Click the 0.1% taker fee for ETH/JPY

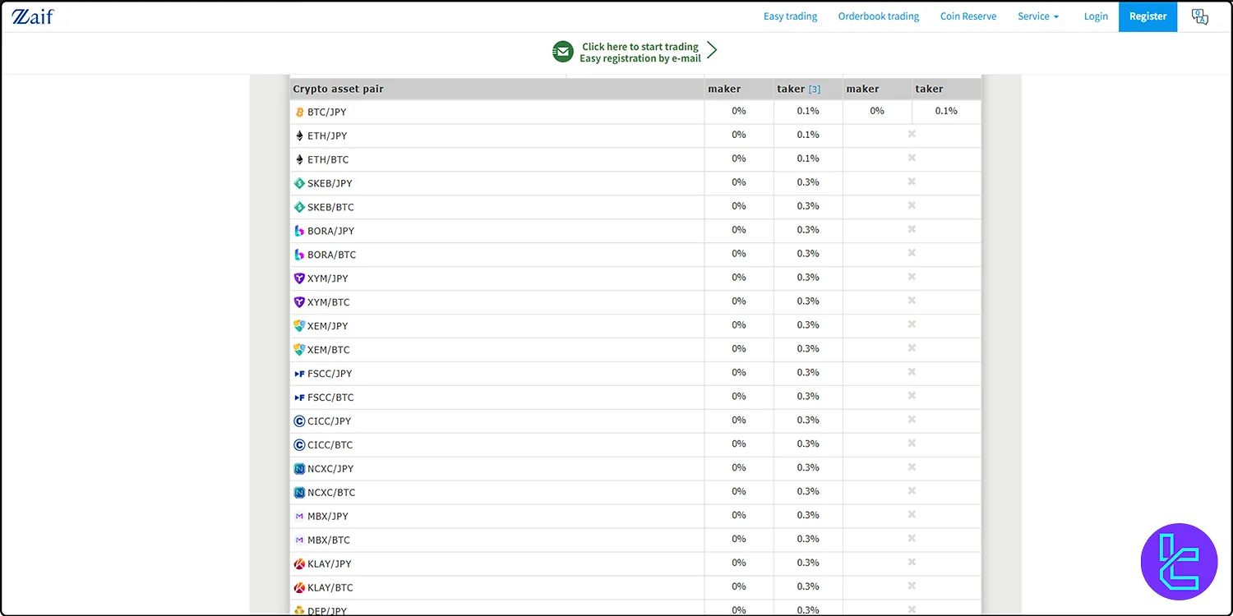pos(808,135)
